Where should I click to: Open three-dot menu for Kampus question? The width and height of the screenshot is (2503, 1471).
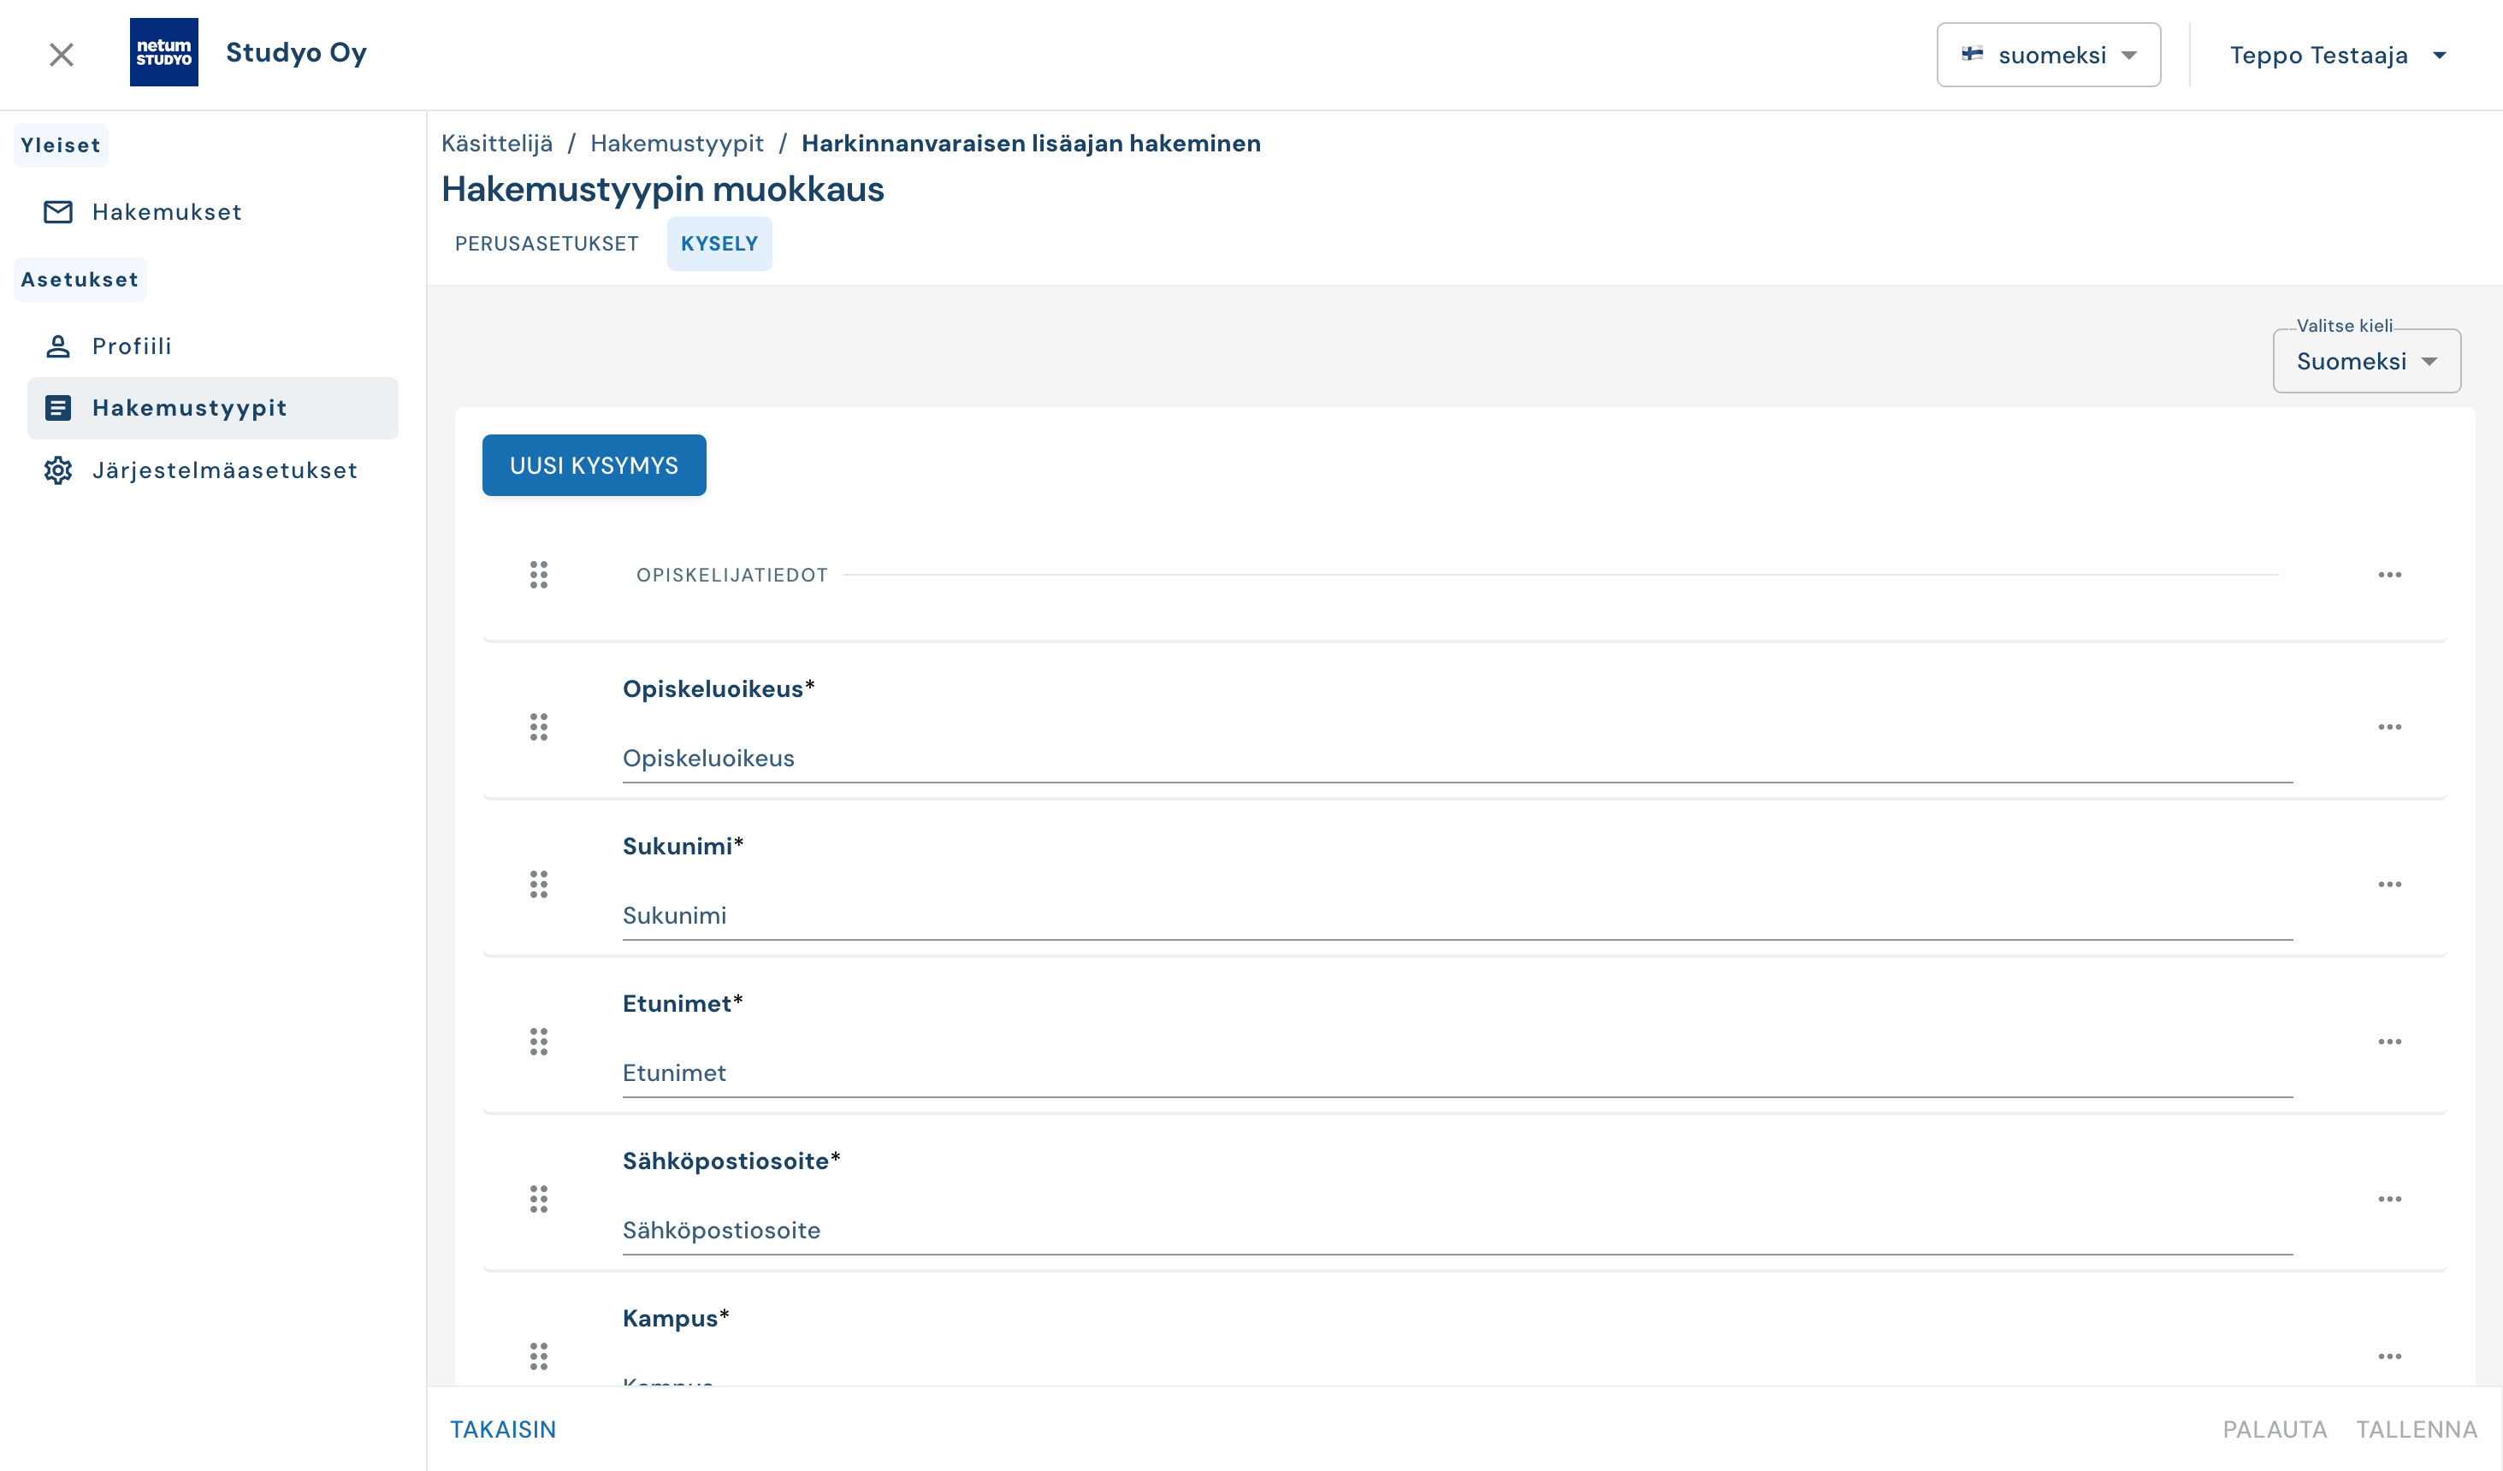[x=2388, y=1356]
